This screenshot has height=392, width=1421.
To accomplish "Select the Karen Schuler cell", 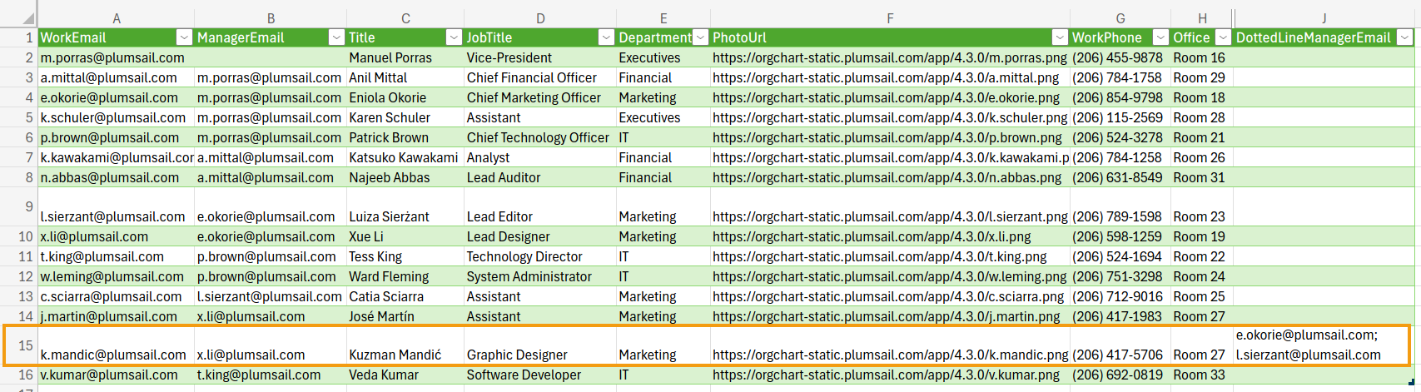I will coord(405,117).
